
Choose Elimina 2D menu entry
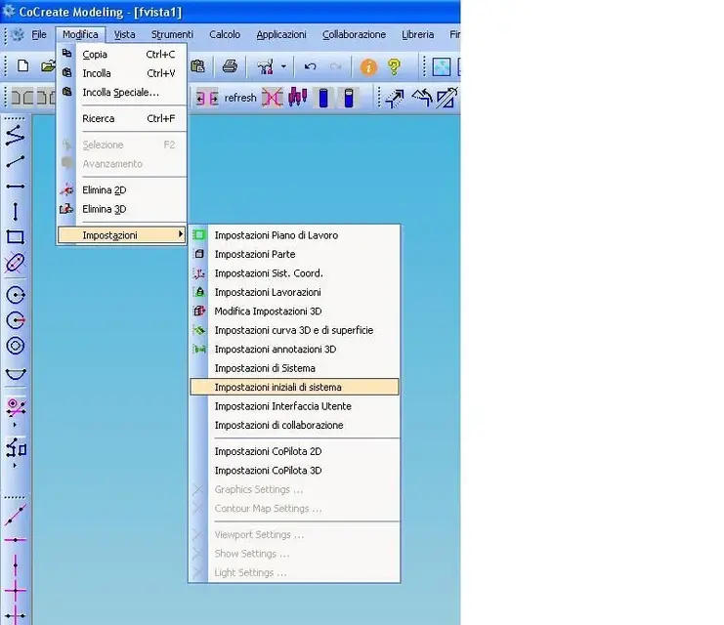tap(122, 190)
